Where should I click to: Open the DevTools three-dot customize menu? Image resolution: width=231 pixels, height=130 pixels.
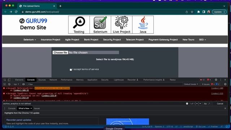(x=221, y=80)
